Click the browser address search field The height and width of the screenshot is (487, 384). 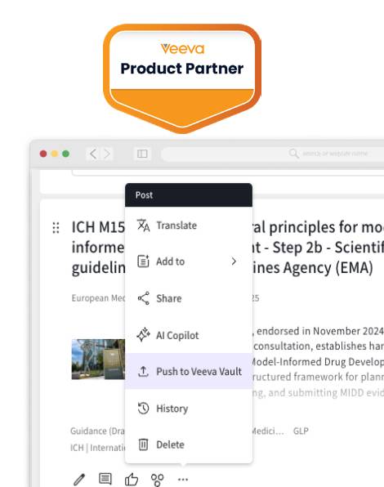click(273, 154)
